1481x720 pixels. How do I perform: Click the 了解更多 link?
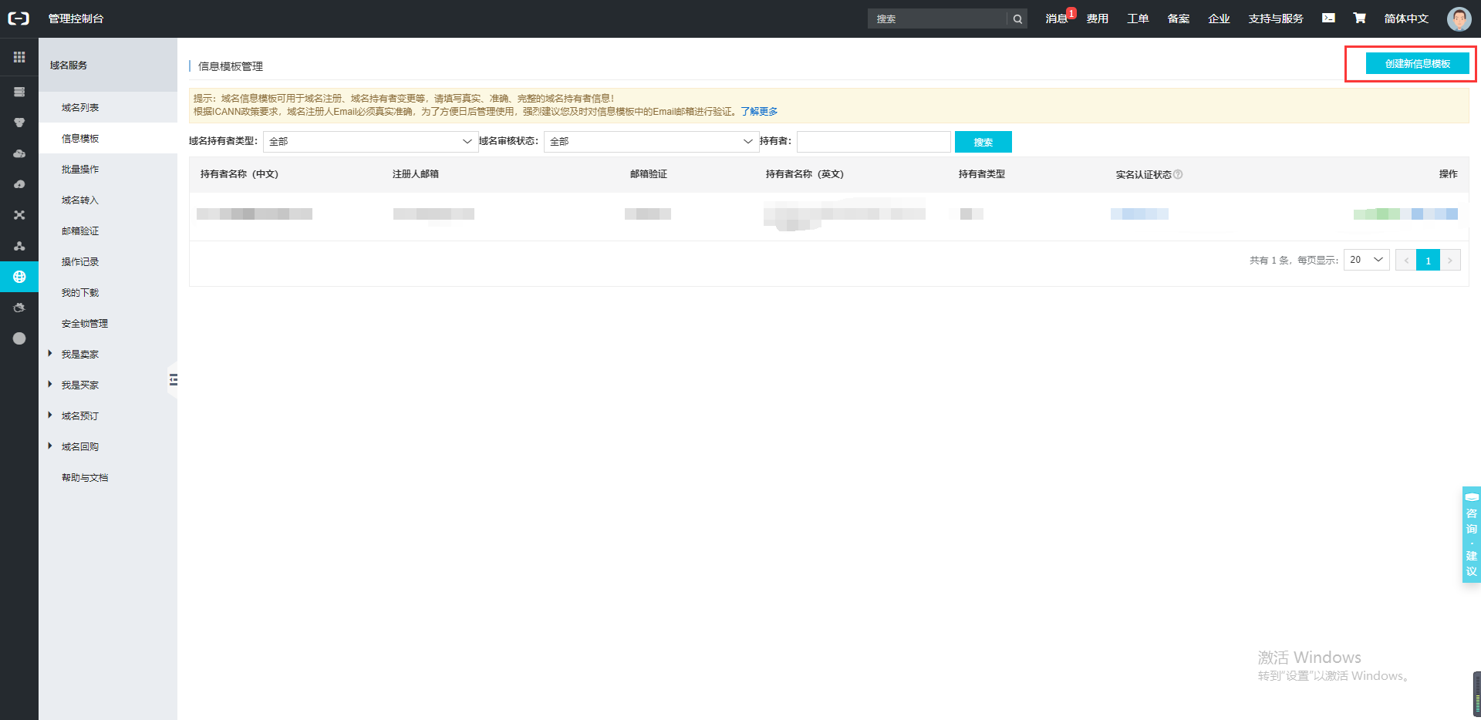point(759,112)
